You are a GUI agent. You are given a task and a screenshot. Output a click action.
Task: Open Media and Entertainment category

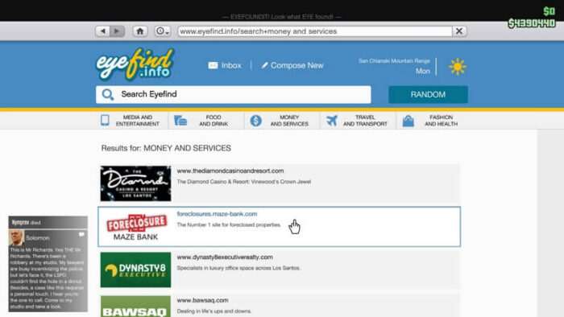pos(131,121)
